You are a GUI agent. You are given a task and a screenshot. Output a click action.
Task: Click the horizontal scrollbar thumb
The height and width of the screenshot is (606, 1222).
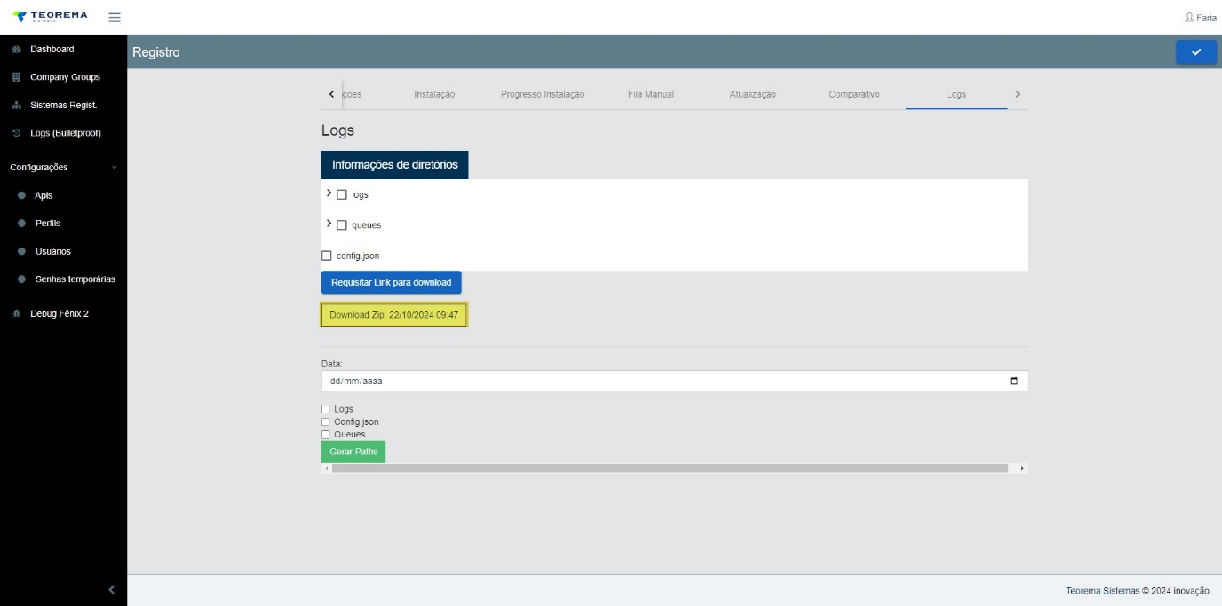coord(671,468)
